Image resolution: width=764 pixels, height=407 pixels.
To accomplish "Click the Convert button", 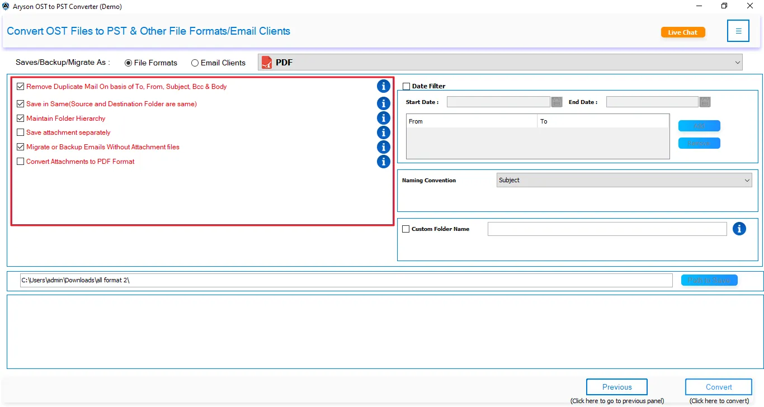I will coord(718,387).
